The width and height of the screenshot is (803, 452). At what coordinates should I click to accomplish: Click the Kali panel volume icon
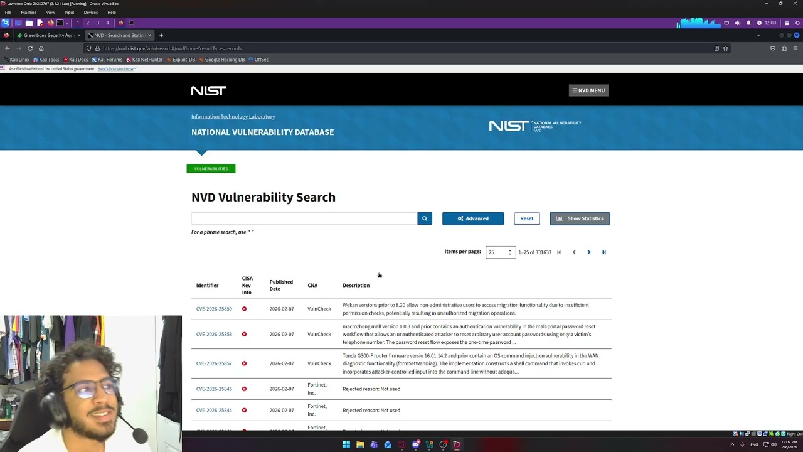coord(737,23)
